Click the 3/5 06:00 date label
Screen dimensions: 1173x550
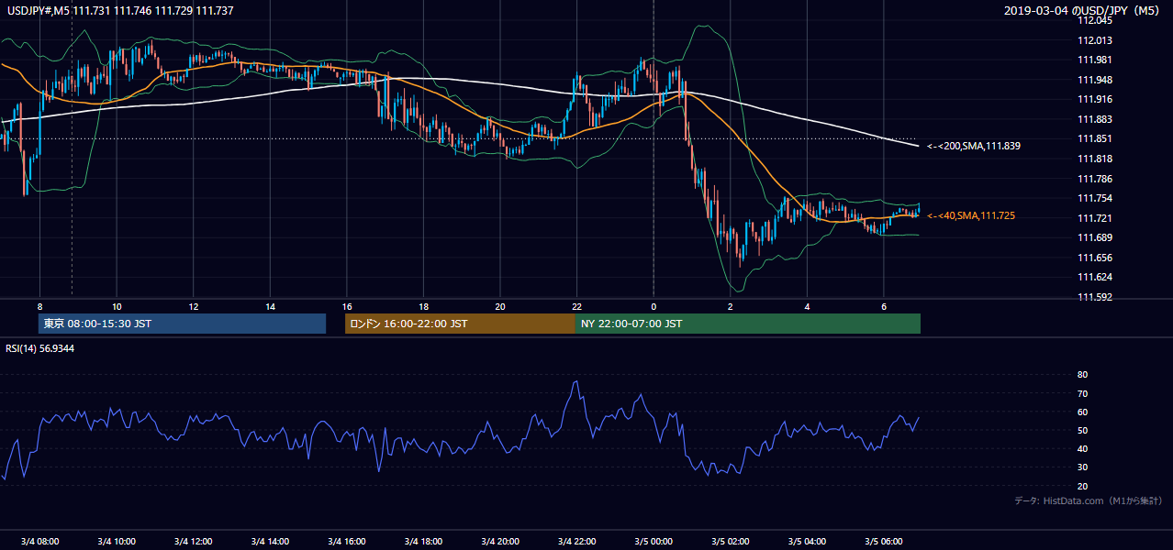pyautogui.click(x=883, y=541)
